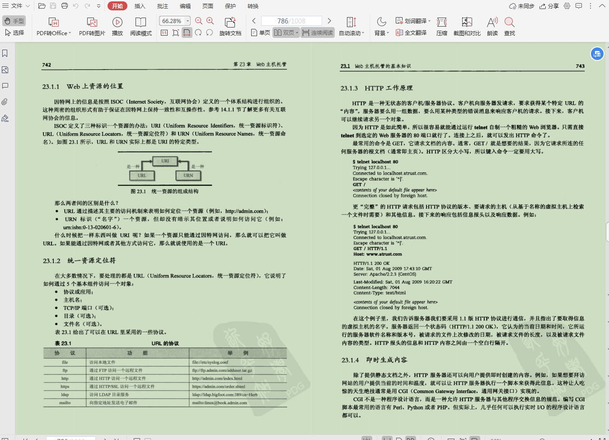Switch to the 批注 tab
Screen dimensions: 609x440
click(163, 6)
